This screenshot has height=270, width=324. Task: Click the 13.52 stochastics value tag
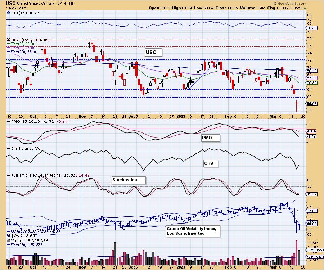[312, 194]
